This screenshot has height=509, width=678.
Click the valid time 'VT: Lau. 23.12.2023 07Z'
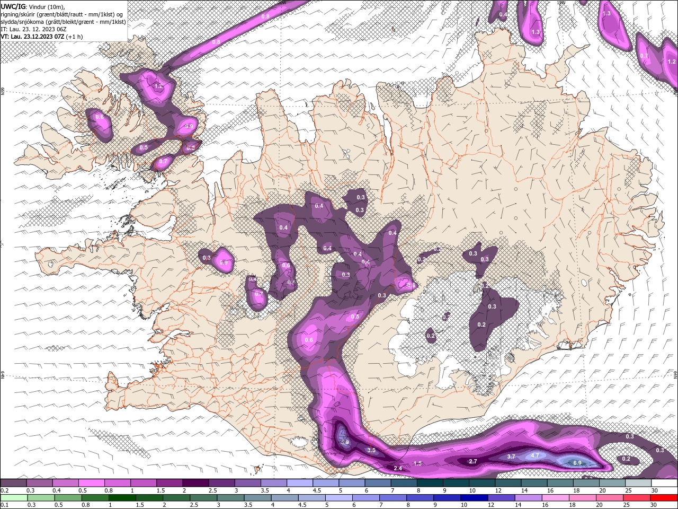32,37
